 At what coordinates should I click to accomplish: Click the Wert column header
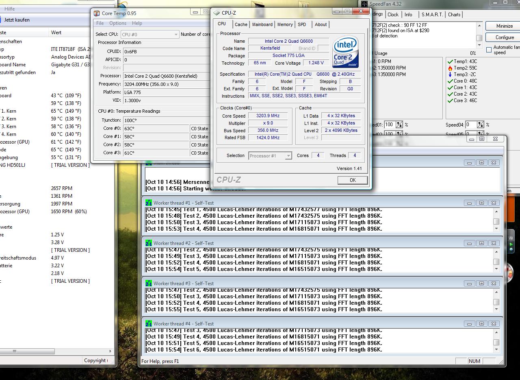click(56, 33)
